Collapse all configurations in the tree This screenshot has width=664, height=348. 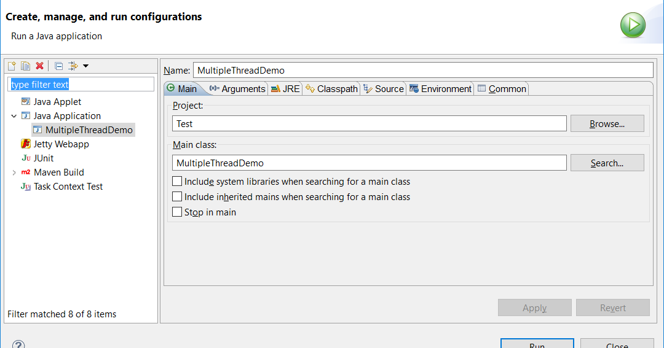(58, 66)
